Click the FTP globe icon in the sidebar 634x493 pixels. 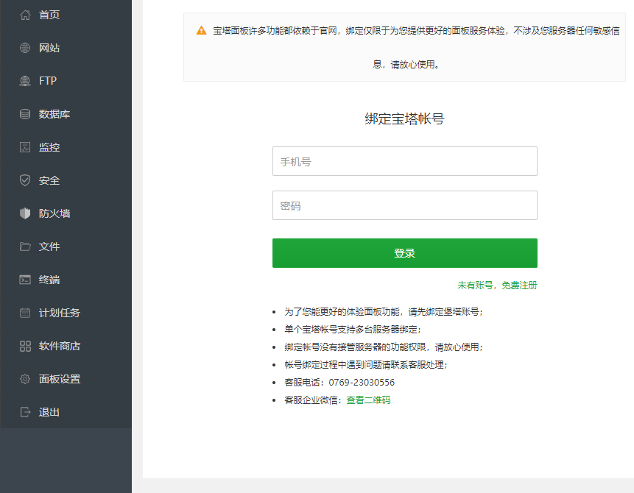coord(25,81)
